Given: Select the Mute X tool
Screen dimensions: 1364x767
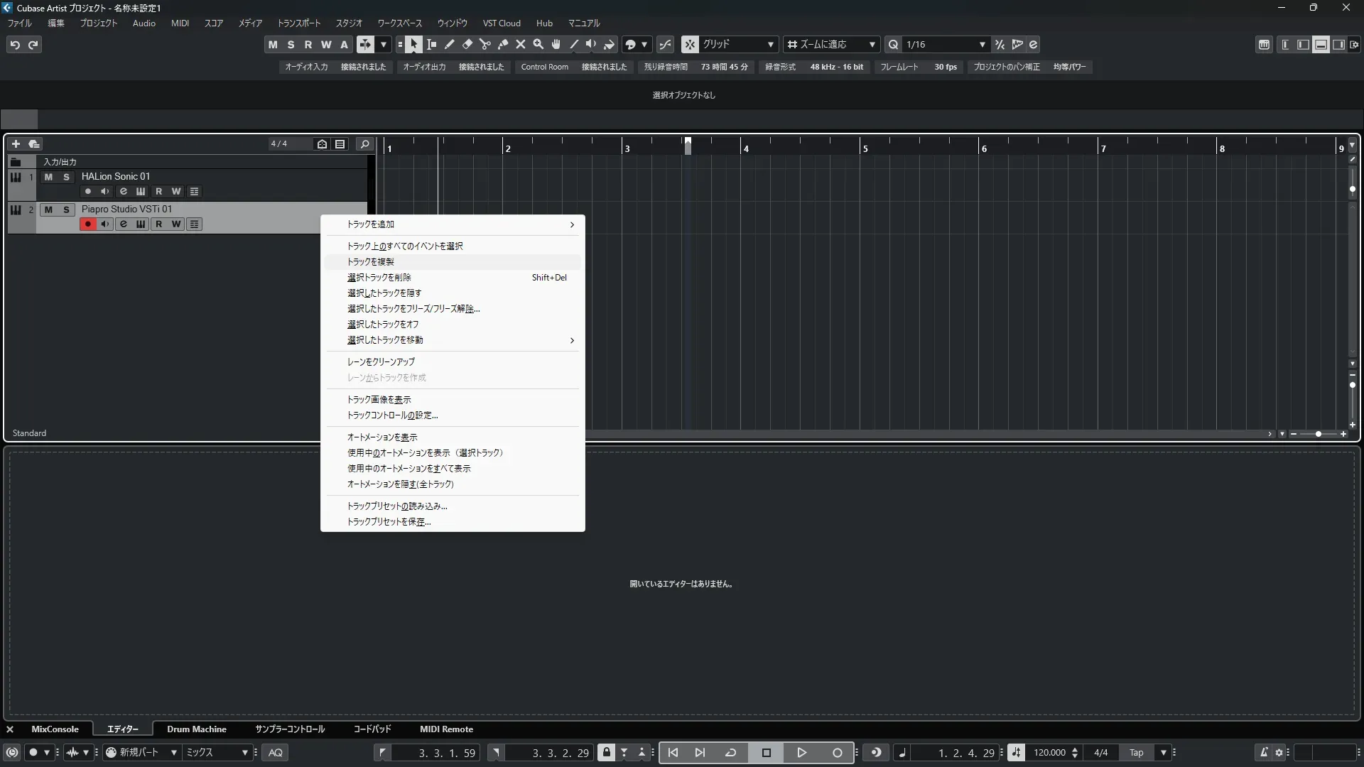Looking at the screenshot, I should point(521,45).
